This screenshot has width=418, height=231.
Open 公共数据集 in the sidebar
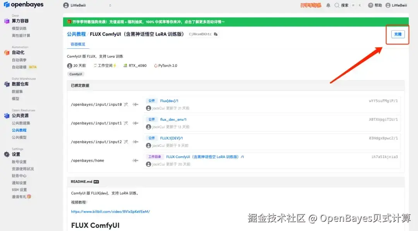(21, 123)
